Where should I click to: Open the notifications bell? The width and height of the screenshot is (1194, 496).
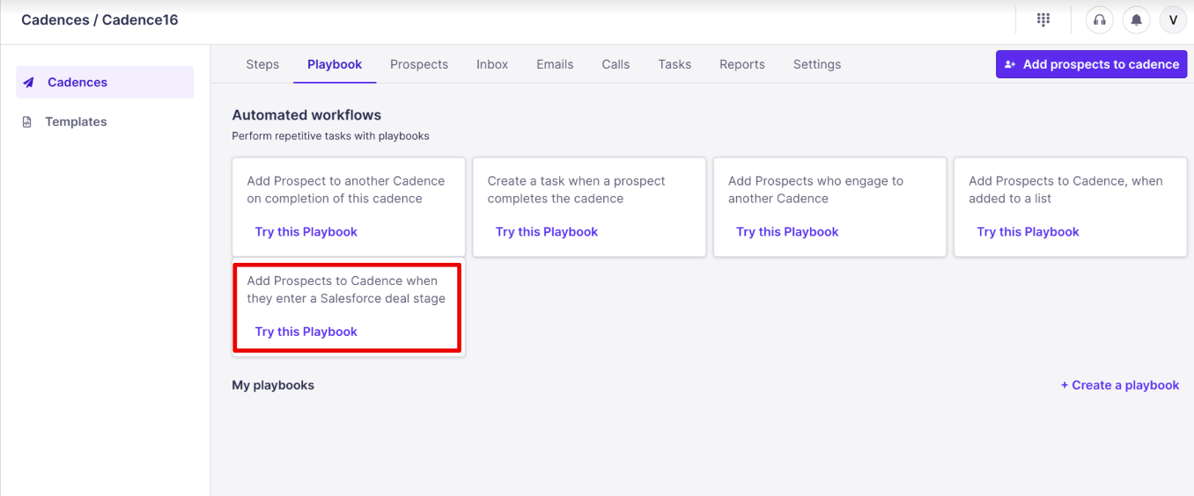tap(1137, 20)
